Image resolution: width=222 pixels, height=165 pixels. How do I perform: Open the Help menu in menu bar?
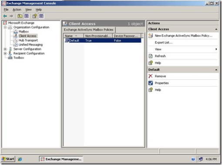click(x=39, y=10)
